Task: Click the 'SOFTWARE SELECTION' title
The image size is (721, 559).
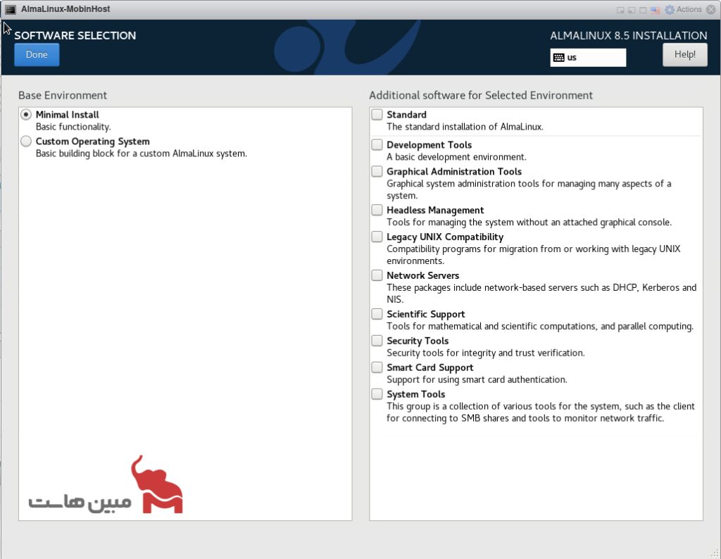Action: coord(75,35)
